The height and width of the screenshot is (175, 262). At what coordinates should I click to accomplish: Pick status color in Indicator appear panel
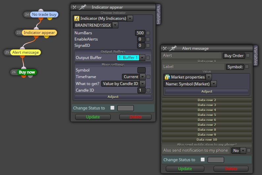click(126, 108)
